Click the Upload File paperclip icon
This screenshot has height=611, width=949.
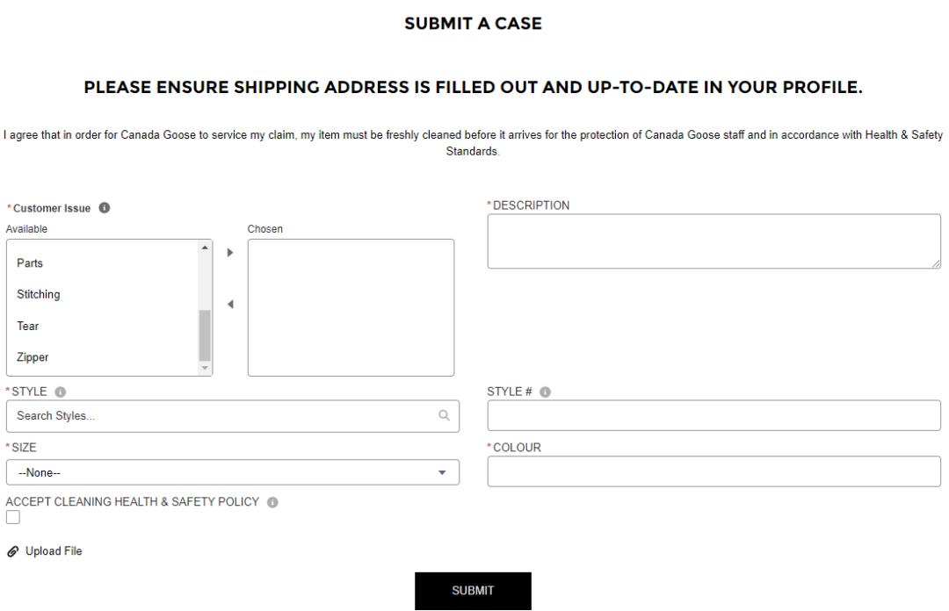(x=11, y=551)
